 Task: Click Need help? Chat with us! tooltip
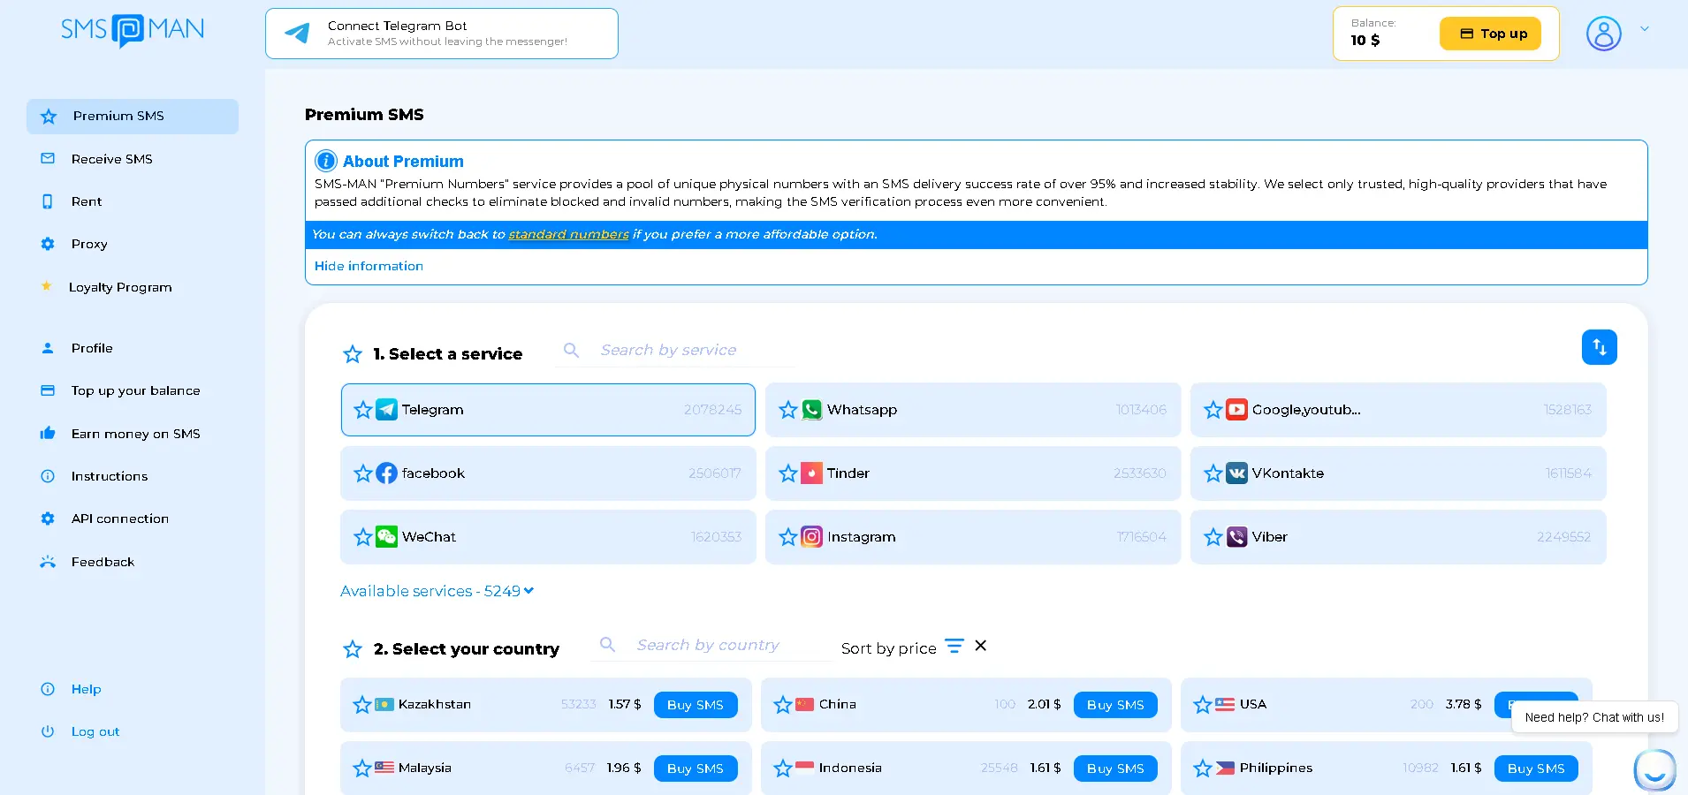click(x=1594, y=717)
